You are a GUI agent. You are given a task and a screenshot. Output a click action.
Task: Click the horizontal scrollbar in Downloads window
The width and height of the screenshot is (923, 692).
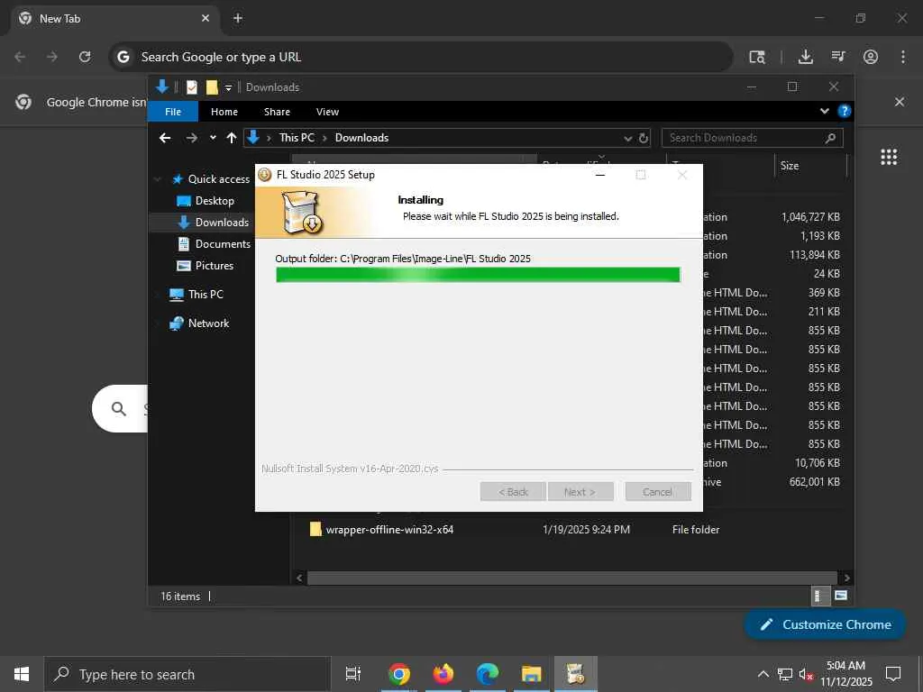pyautogui.click(x=571, y=578)
